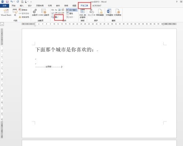Insert a Check Box content control
Screen dimensions: 183x146
53,13
